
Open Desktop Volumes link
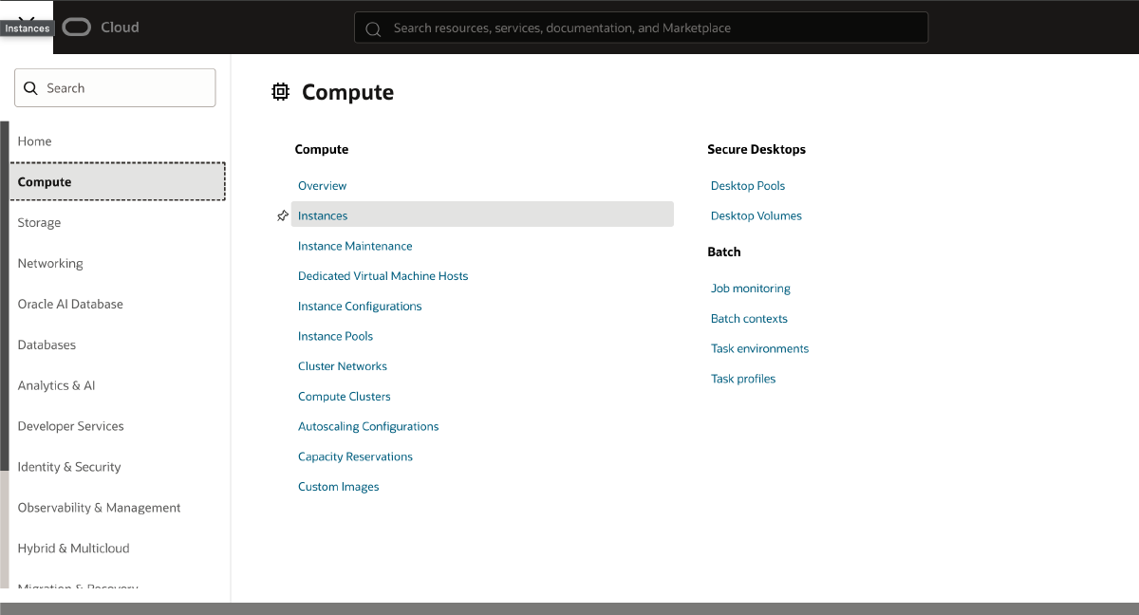[756, 216]
